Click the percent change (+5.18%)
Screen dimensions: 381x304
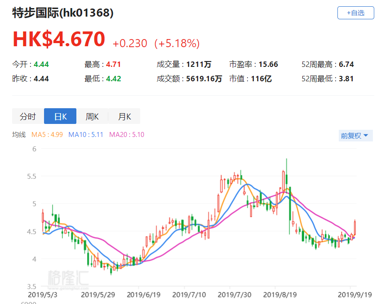click(177, 44)
